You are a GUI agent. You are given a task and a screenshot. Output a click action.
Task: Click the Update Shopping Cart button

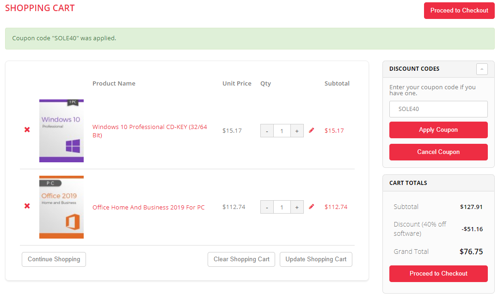(316, 259)
